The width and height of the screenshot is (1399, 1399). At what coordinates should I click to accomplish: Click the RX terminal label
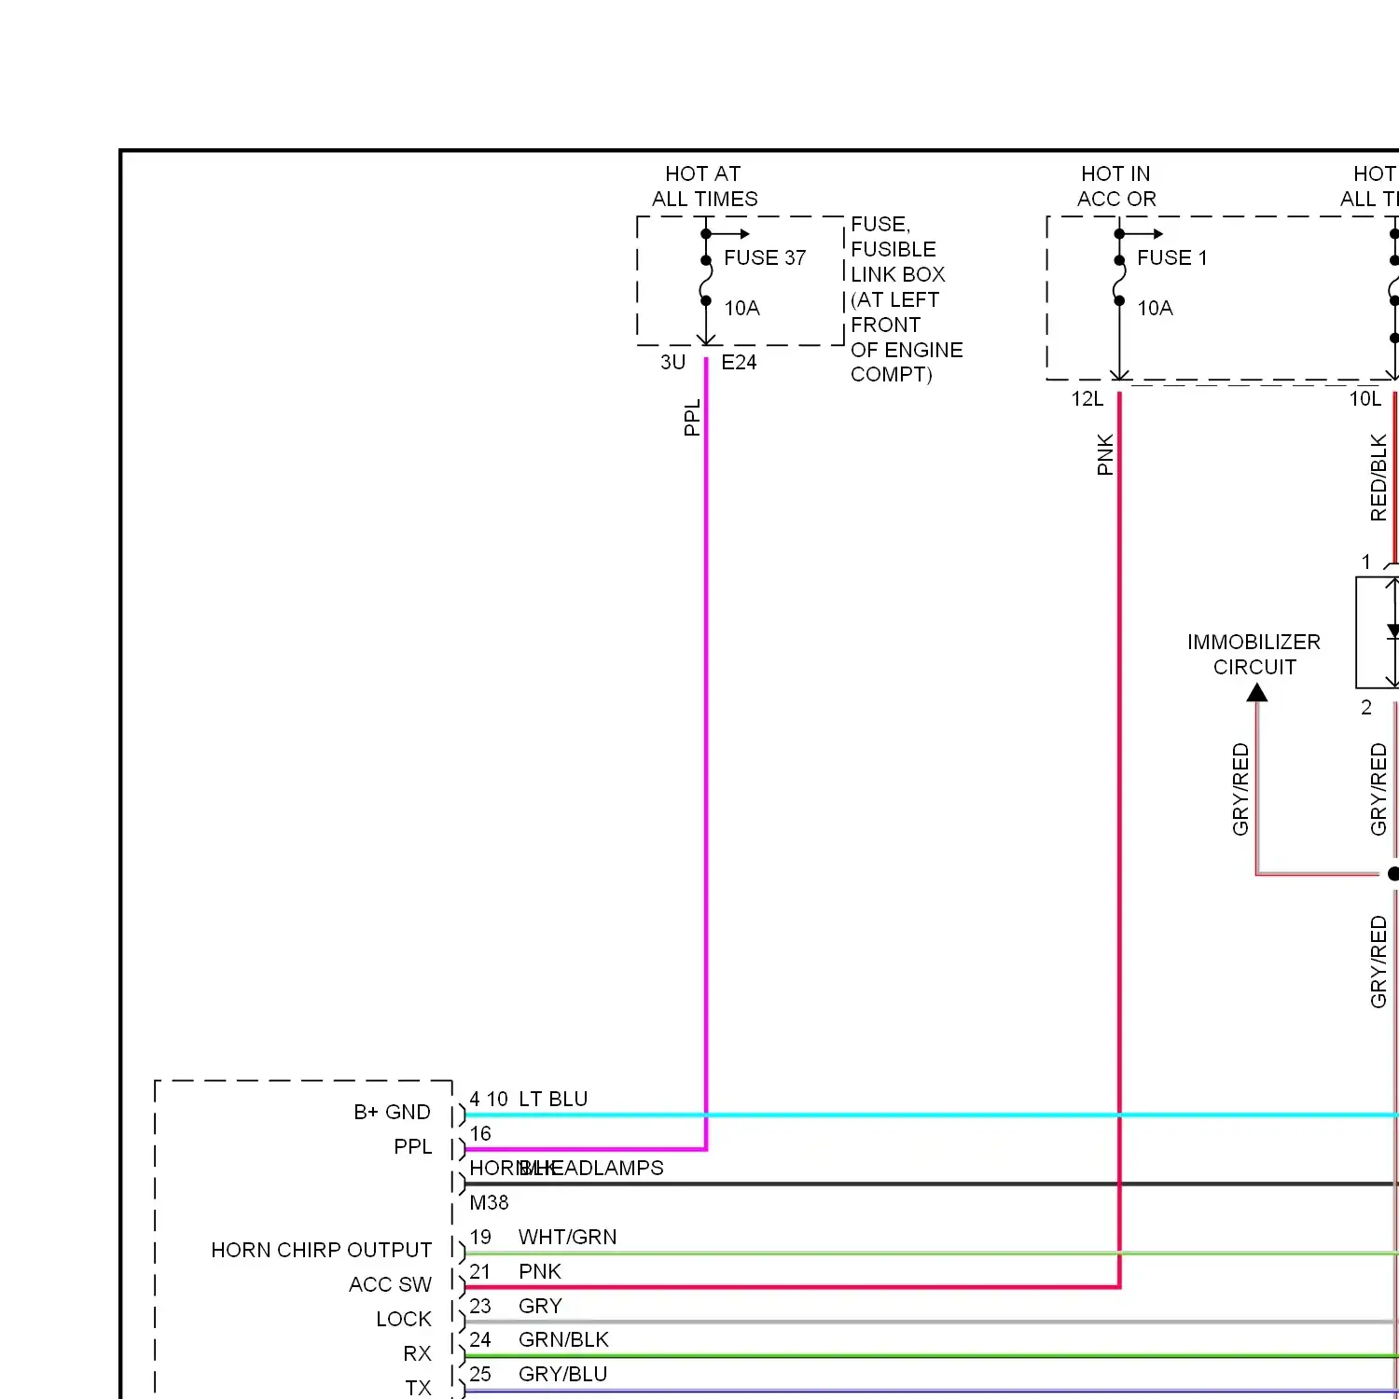[417, 1353]
